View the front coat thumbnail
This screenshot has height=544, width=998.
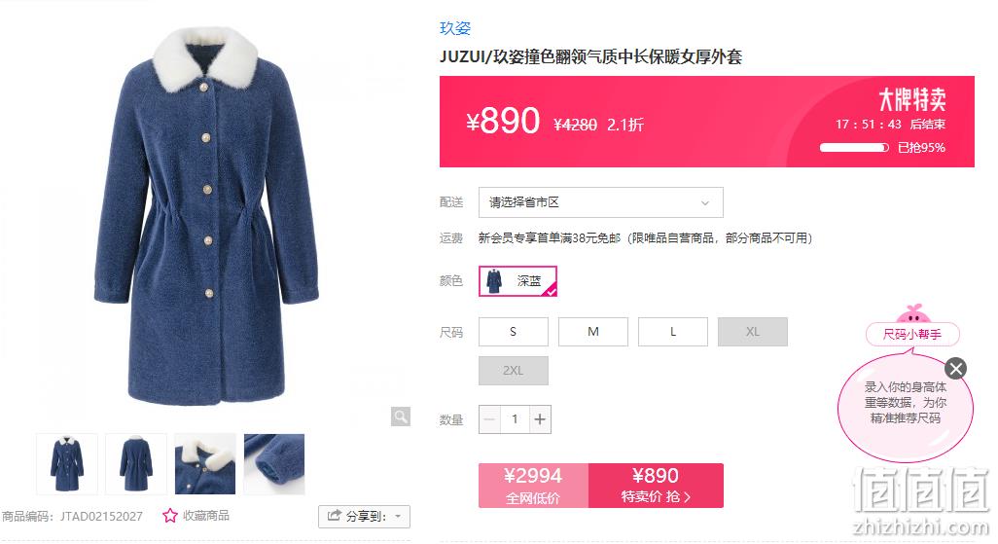tap(67, 464)
